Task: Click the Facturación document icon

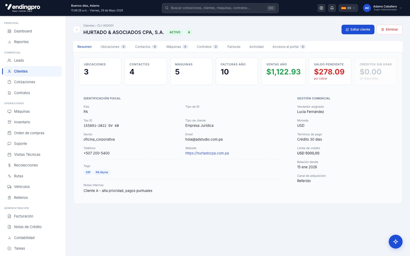Action: tap(9, 216)
